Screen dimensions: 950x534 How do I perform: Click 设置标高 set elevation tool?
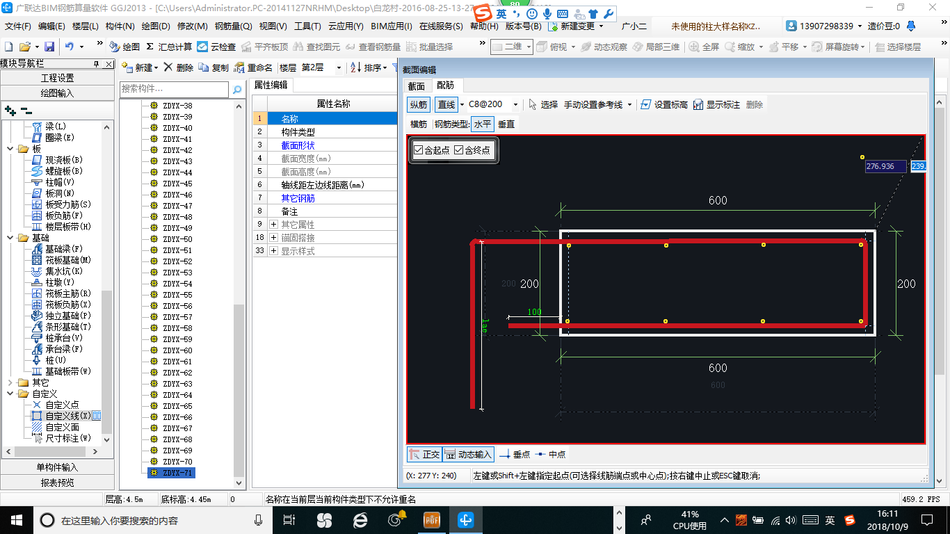(x=663, y=104)
